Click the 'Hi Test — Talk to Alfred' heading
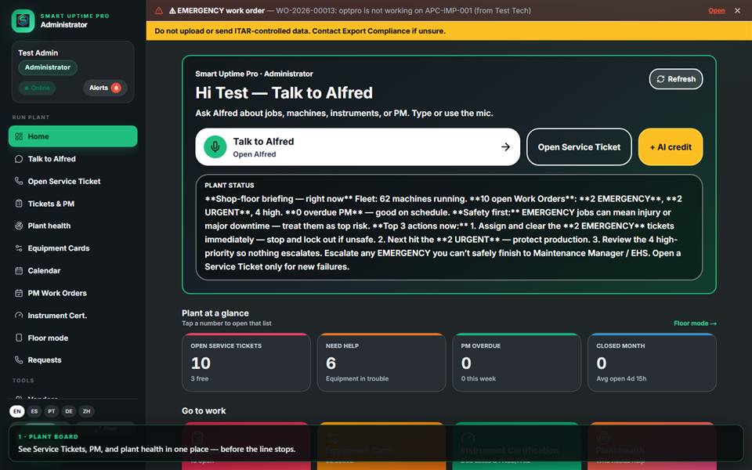The image size is (752, 470). click(284, 92)
